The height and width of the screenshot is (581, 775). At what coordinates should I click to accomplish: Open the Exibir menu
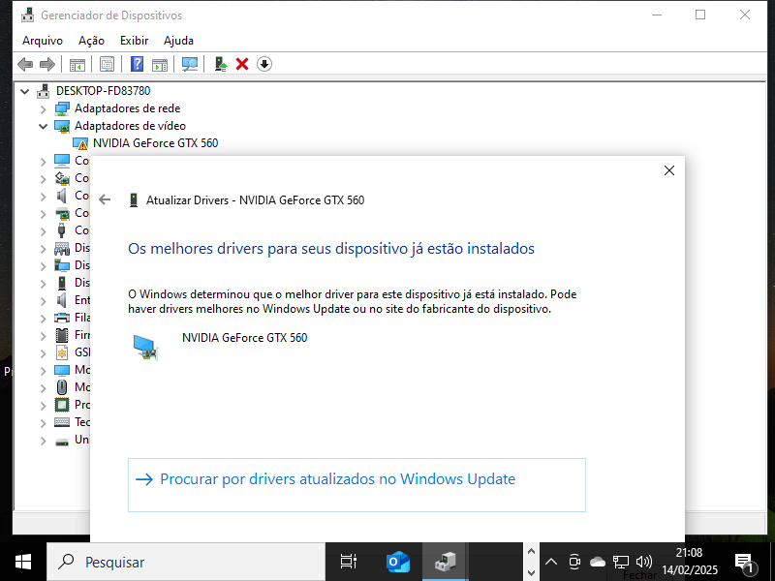pyautogui.click(x=134, y=41)
